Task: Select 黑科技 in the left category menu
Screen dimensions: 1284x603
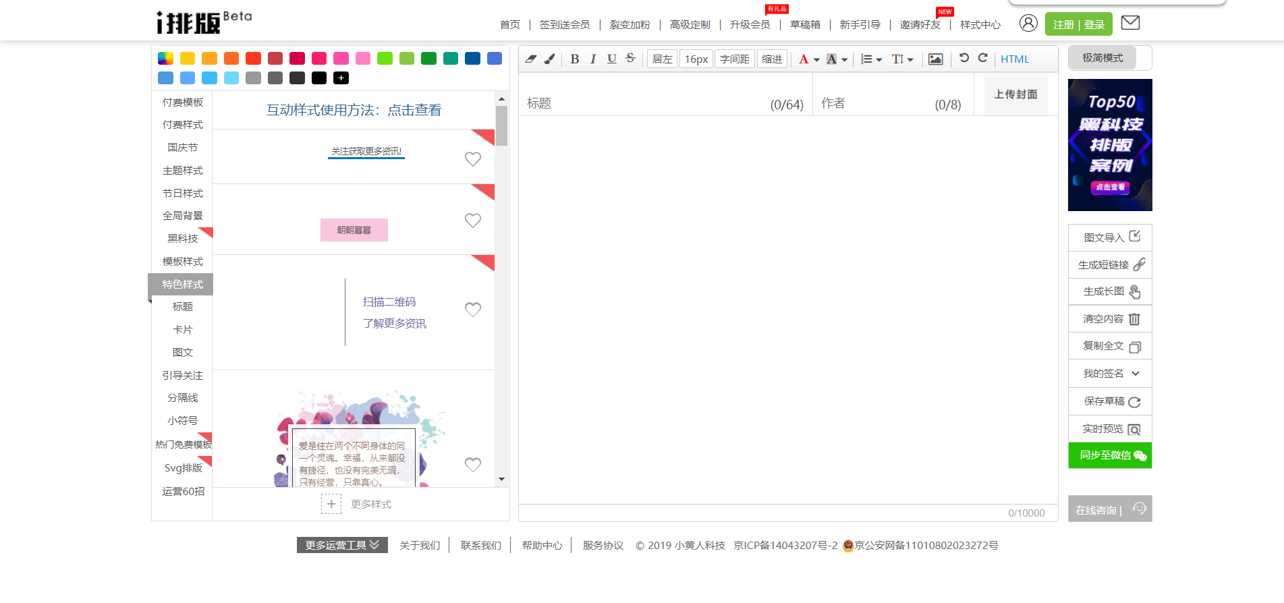Action: click(x=182, y=239)
